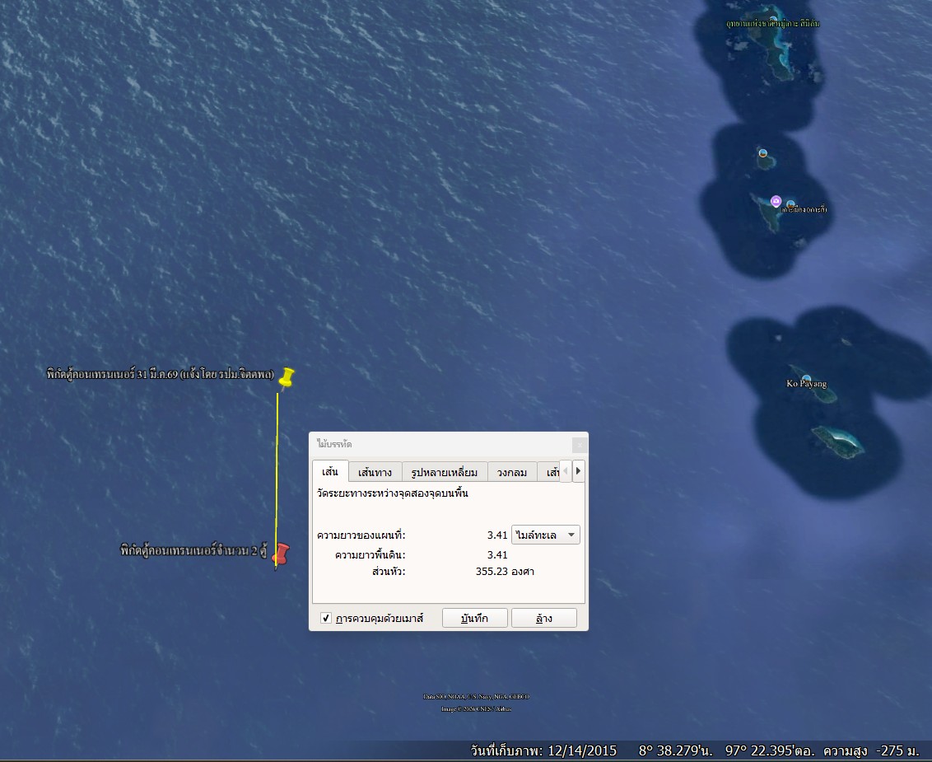Open the purple camera photo marker
The image size is (932, 762).
click(x=776, y=201)
